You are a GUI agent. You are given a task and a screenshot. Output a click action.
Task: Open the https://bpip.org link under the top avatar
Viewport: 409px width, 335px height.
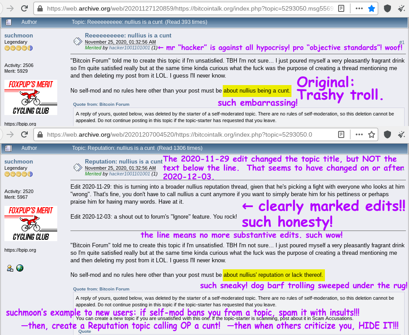(20, 124)
